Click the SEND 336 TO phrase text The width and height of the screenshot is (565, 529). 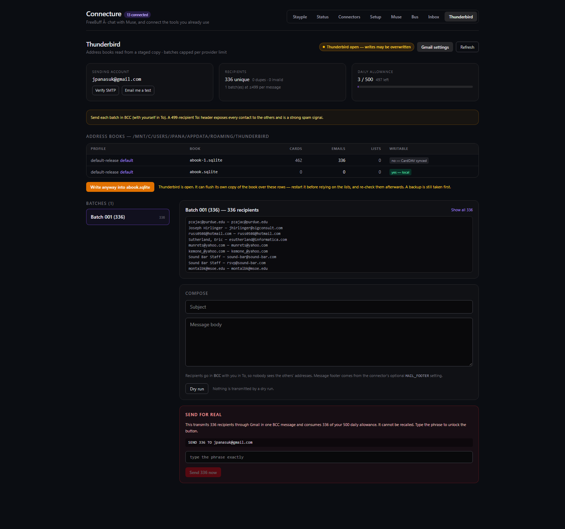click(220, 442)
